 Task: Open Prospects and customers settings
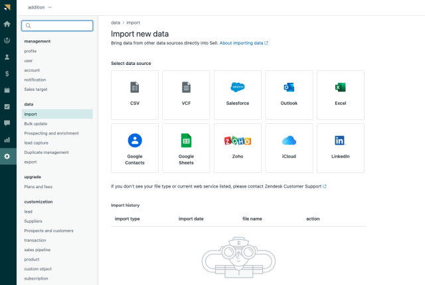(48, 231)
